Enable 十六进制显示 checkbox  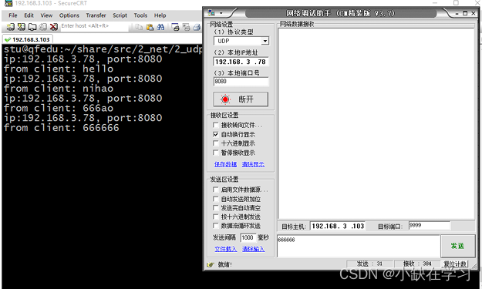coord(215,143)
